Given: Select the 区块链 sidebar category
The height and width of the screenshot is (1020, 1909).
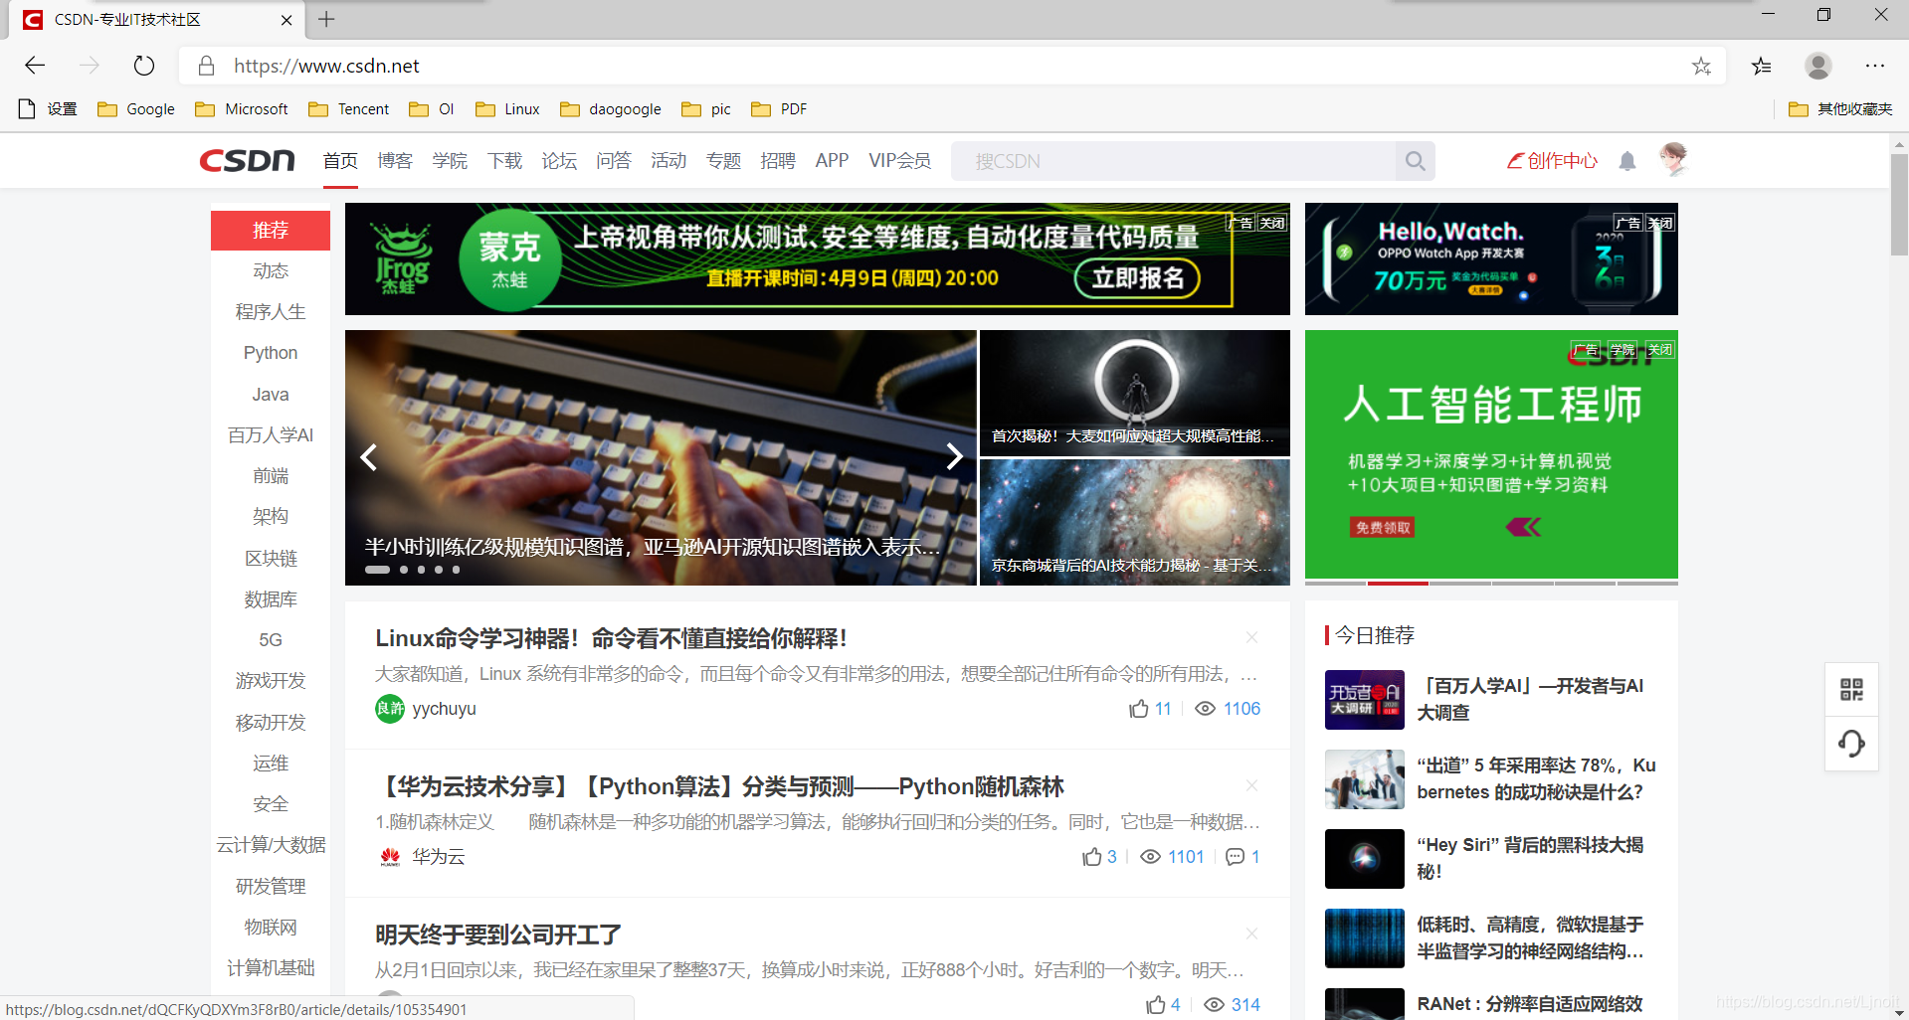Looking at the screenshot, I should [x=271, y=558].
